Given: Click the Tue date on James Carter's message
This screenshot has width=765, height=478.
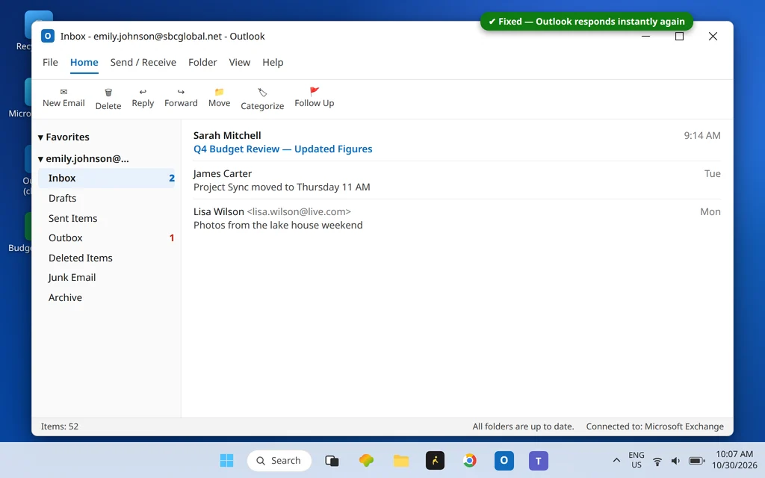Looking at the screenshot, I should coord(712,173).
